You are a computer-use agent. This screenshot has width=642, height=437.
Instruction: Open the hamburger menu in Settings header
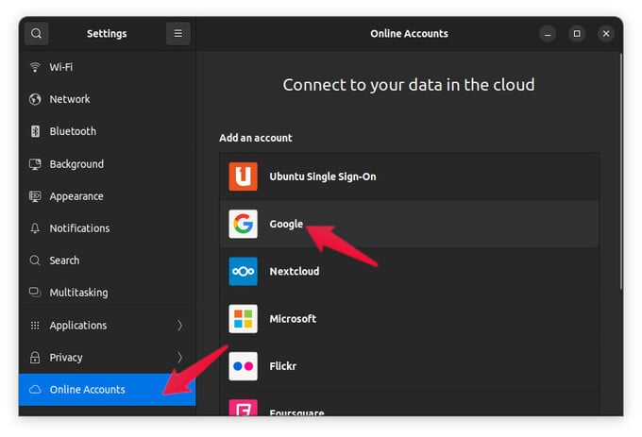pos(178,34)
